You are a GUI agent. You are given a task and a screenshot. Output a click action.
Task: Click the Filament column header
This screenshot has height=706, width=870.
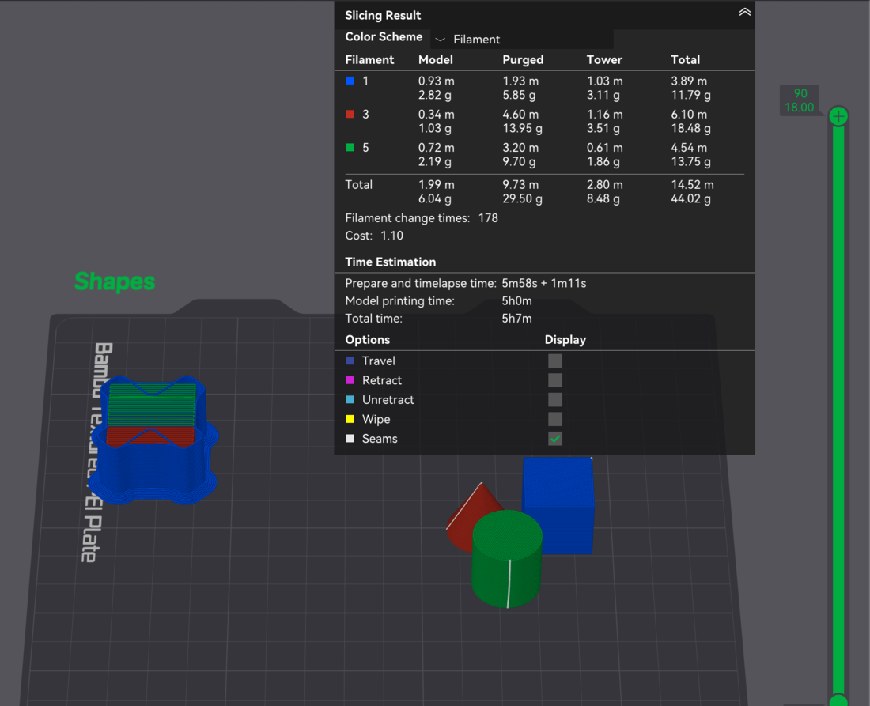[x=369, y=60]
